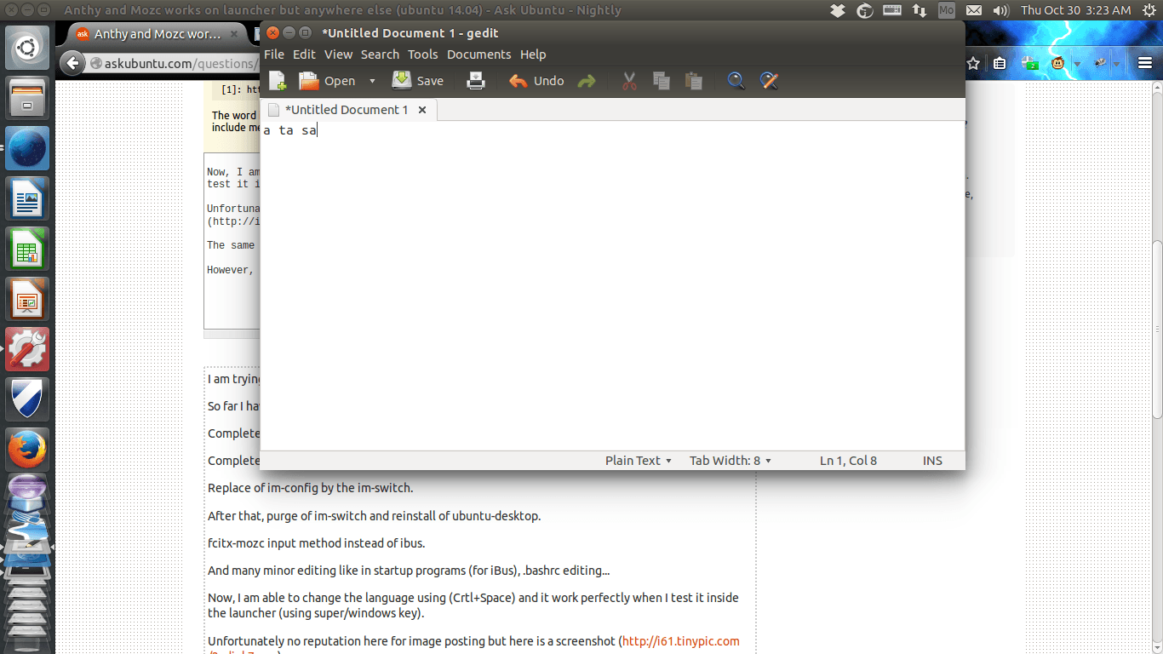The width and height of the screenshot is (1163, 654).
Task: Create a new document in gedit
Action: click(278, 81)
